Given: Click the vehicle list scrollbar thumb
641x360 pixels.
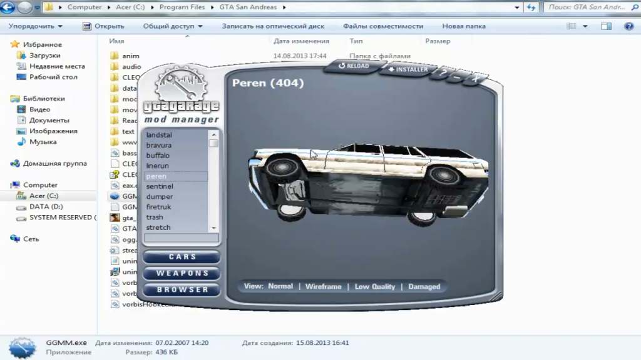Looking at the screenshot, I should point(213,143).
